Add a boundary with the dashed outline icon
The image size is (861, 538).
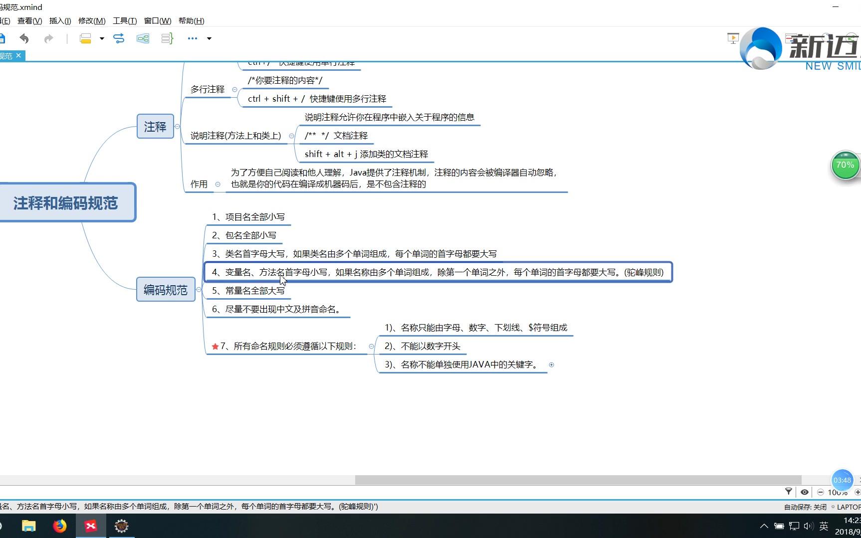tap(143, 38)
